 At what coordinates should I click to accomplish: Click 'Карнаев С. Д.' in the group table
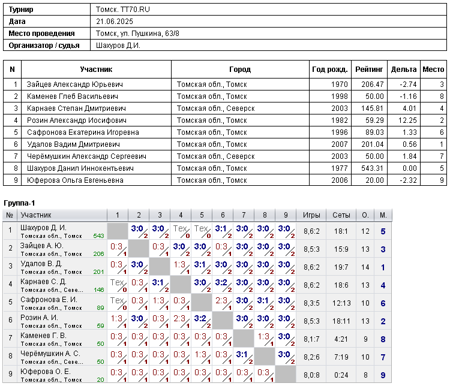[x=43, y=282]
